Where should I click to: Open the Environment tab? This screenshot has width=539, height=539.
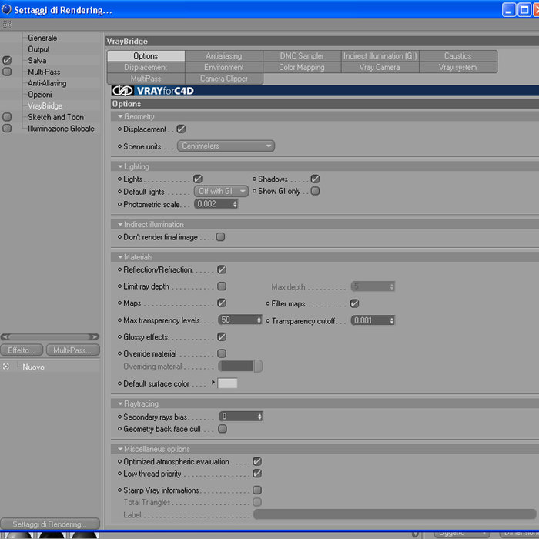click(224, 67)
